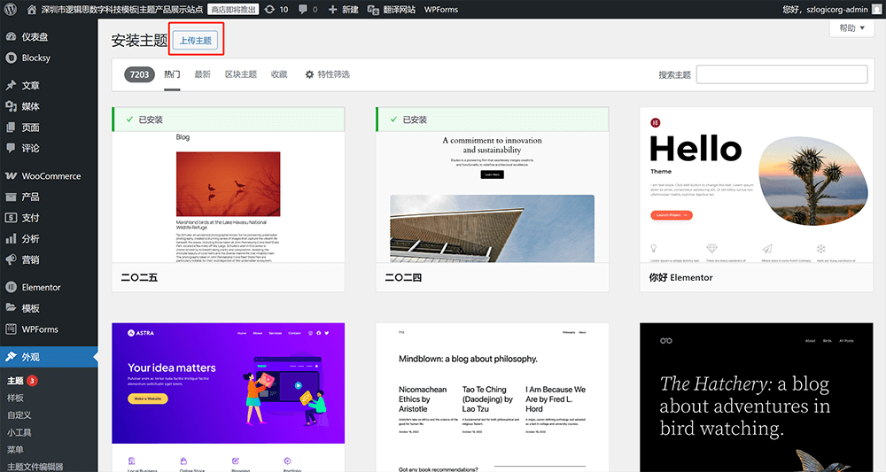Select the Hello Elementor theme thumbnail
The image size is (886, 472).
[x=756, y=184]
